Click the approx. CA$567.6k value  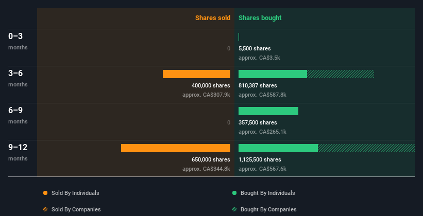tap(262, 169)
